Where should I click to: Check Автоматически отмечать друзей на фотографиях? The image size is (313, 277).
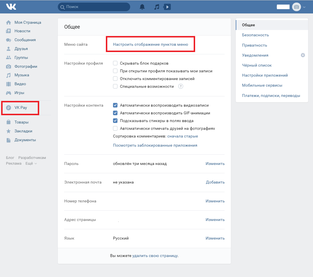115,128
